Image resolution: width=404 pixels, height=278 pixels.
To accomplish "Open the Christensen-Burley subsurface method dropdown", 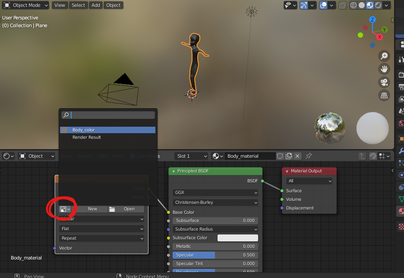I will point(215,203).
